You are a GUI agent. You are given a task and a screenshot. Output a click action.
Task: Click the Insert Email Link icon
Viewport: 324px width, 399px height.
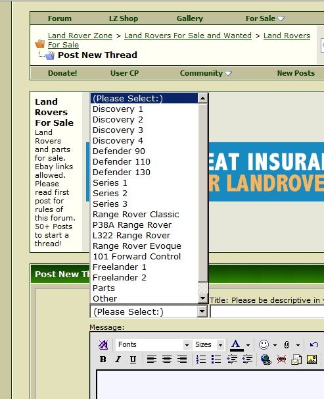(296, 359)
